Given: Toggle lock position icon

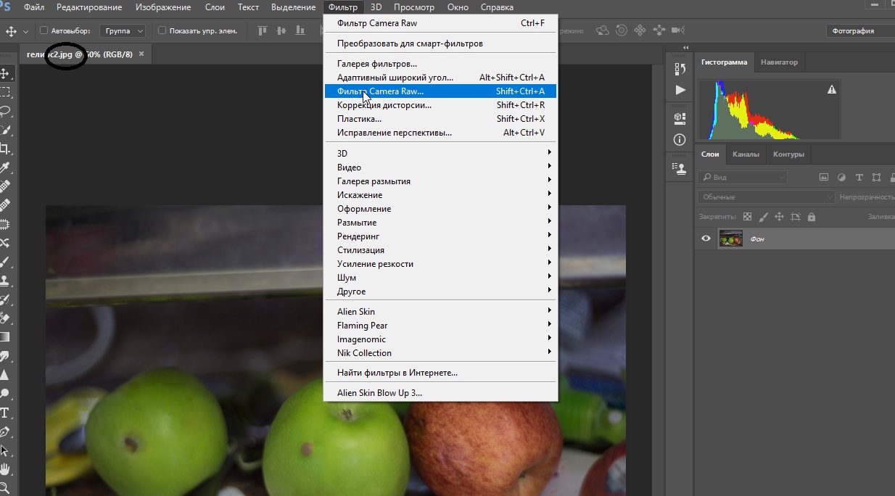Looking at the screenshot, I should coord(780,217).
